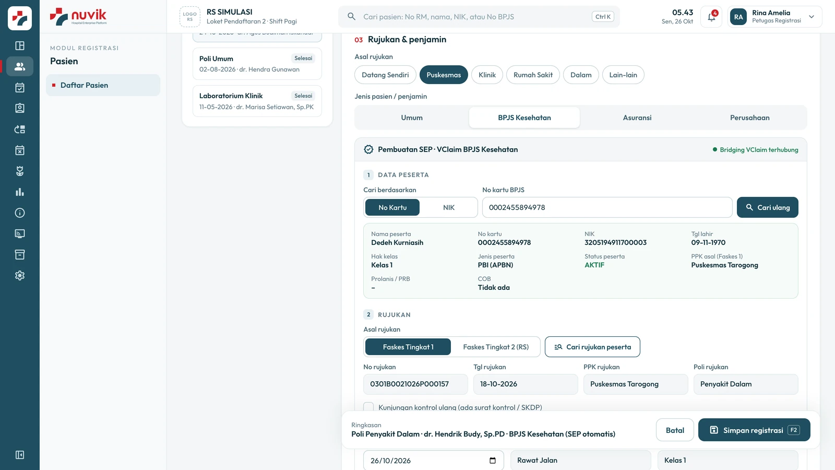Choose Faskes Tingkat 2 (RS) option
835x470 pixels.
496,347
